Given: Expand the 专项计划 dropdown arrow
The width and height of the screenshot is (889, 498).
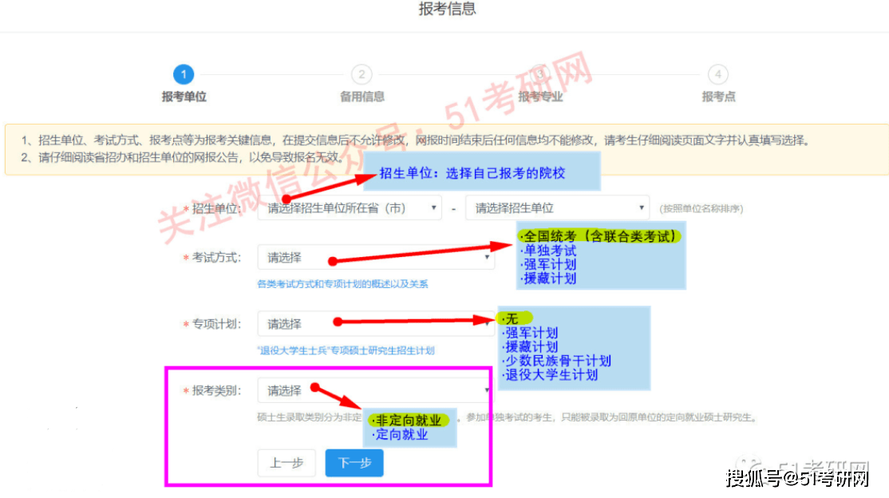Looking at the screenshot, I should pos(487,323).
